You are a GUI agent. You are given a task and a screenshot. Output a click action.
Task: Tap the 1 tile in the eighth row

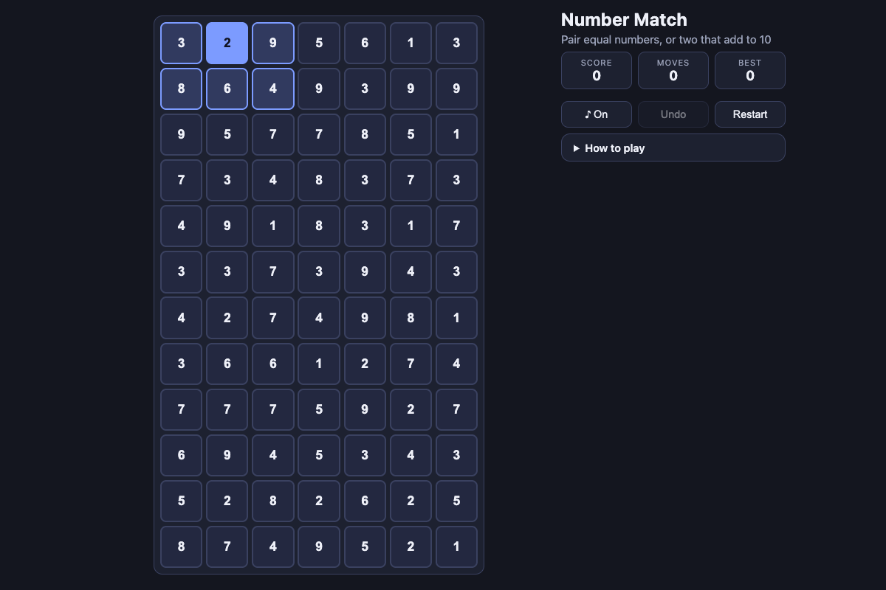[x=319, y=364]
